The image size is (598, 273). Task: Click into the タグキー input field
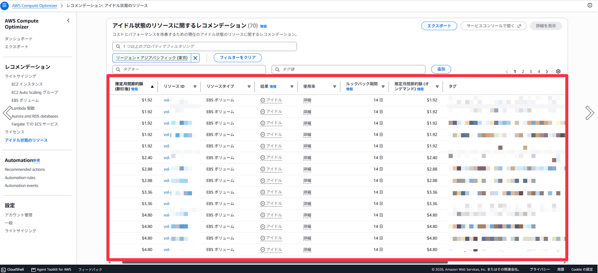pos(189,69)
